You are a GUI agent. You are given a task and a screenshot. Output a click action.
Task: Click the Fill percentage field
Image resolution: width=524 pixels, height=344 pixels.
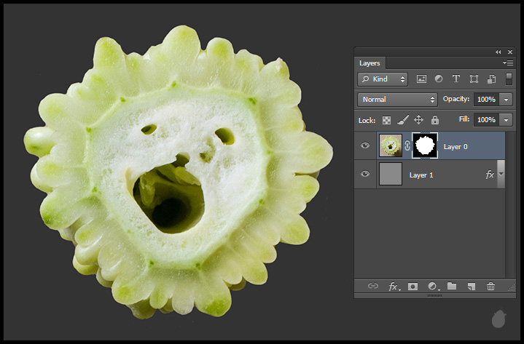[x=485, y=119]
